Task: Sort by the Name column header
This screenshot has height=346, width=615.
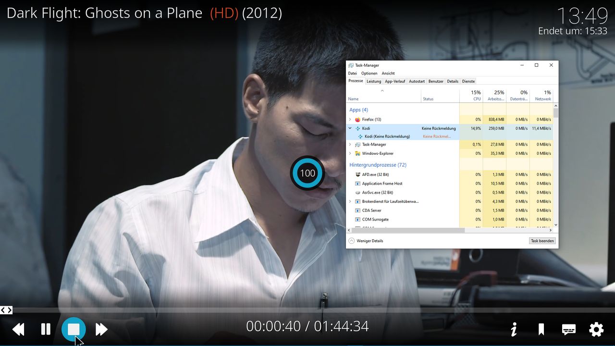Action: click(x=383, y=95)
